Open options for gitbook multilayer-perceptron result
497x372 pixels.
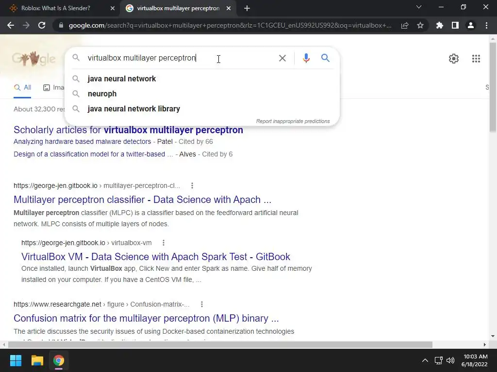[x=192, y=186]
